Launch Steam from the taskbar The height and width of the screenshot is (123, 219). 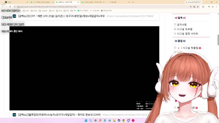(x=119, y=121)
